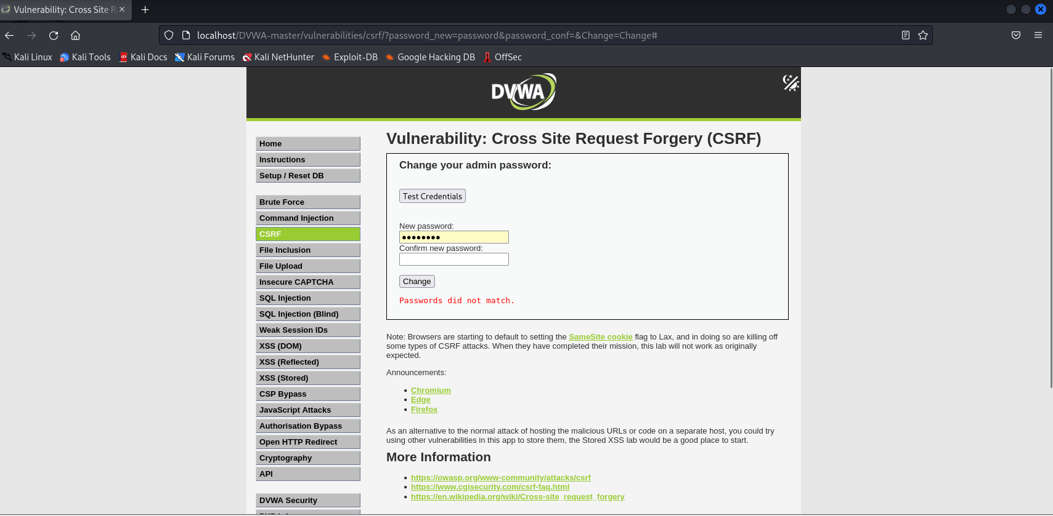Viewport: 1053px width, 516px height.
Task: Open XSS (Stored) page
Action: point(308,378)
